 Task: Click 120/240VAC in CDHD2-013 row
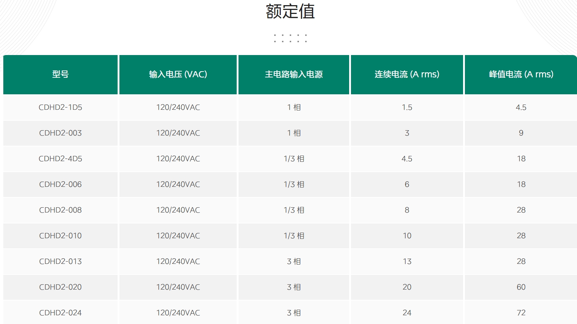point(178,262)
